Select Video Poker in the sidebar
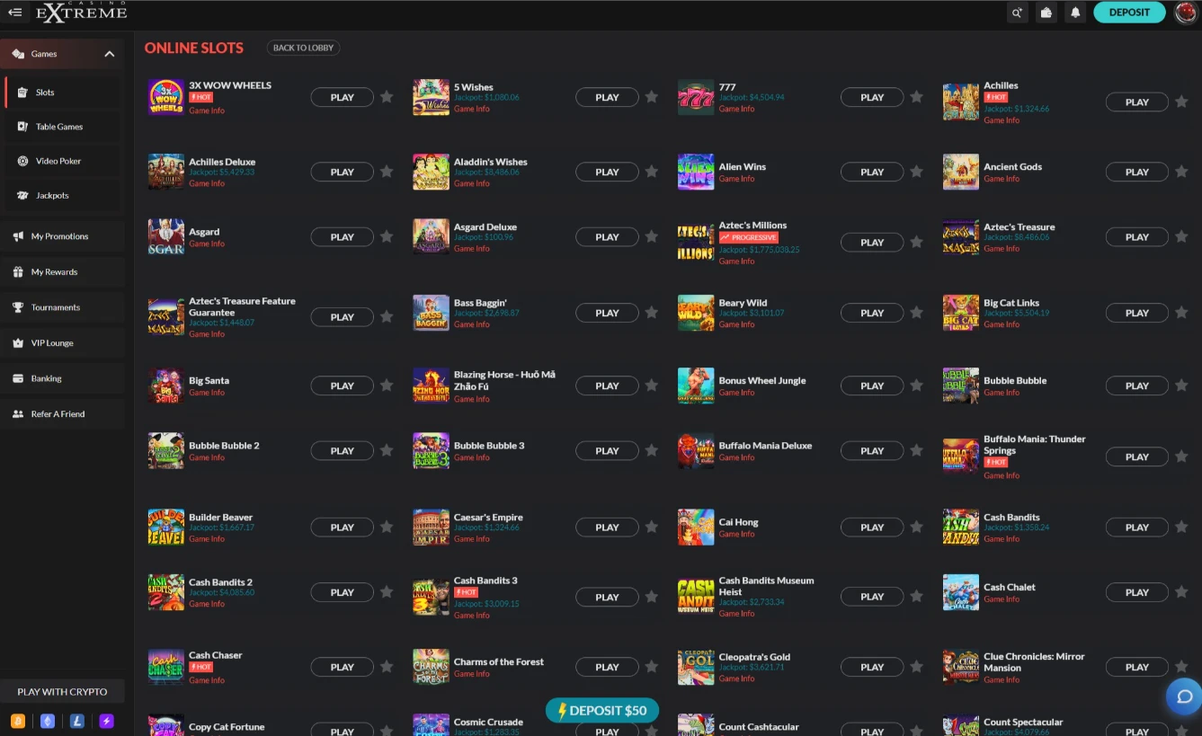Viewport: 1202px width, 736px height. click(56, 160)
